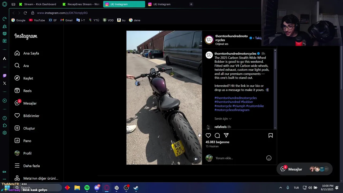Open the Ara search icon
The width and height of the screenshot is (343, 193).
tap(17, 66)
